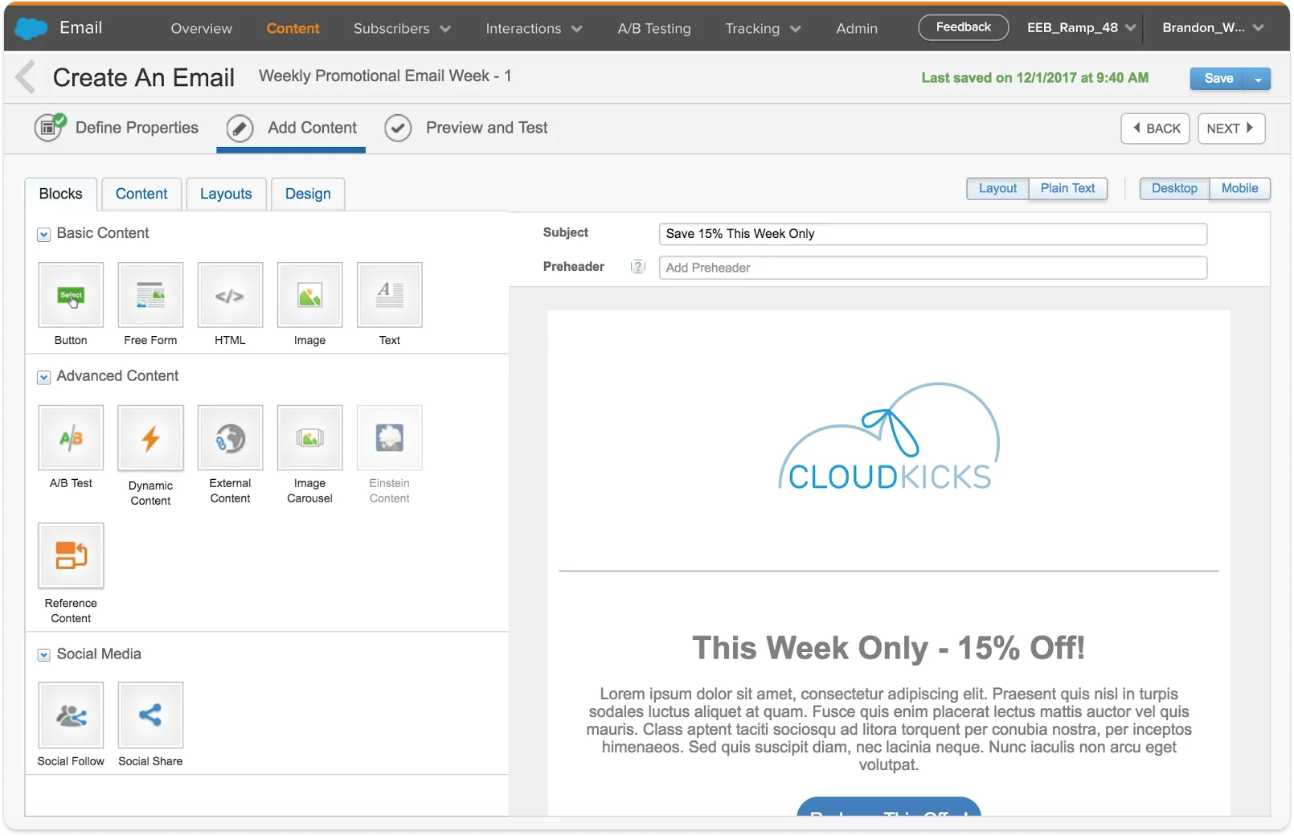Click the CloudKicks logo in the email

889,436
